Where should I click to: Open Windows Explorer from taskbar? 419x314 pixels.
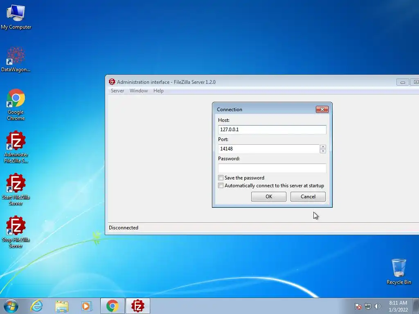[x=62, y=306]
